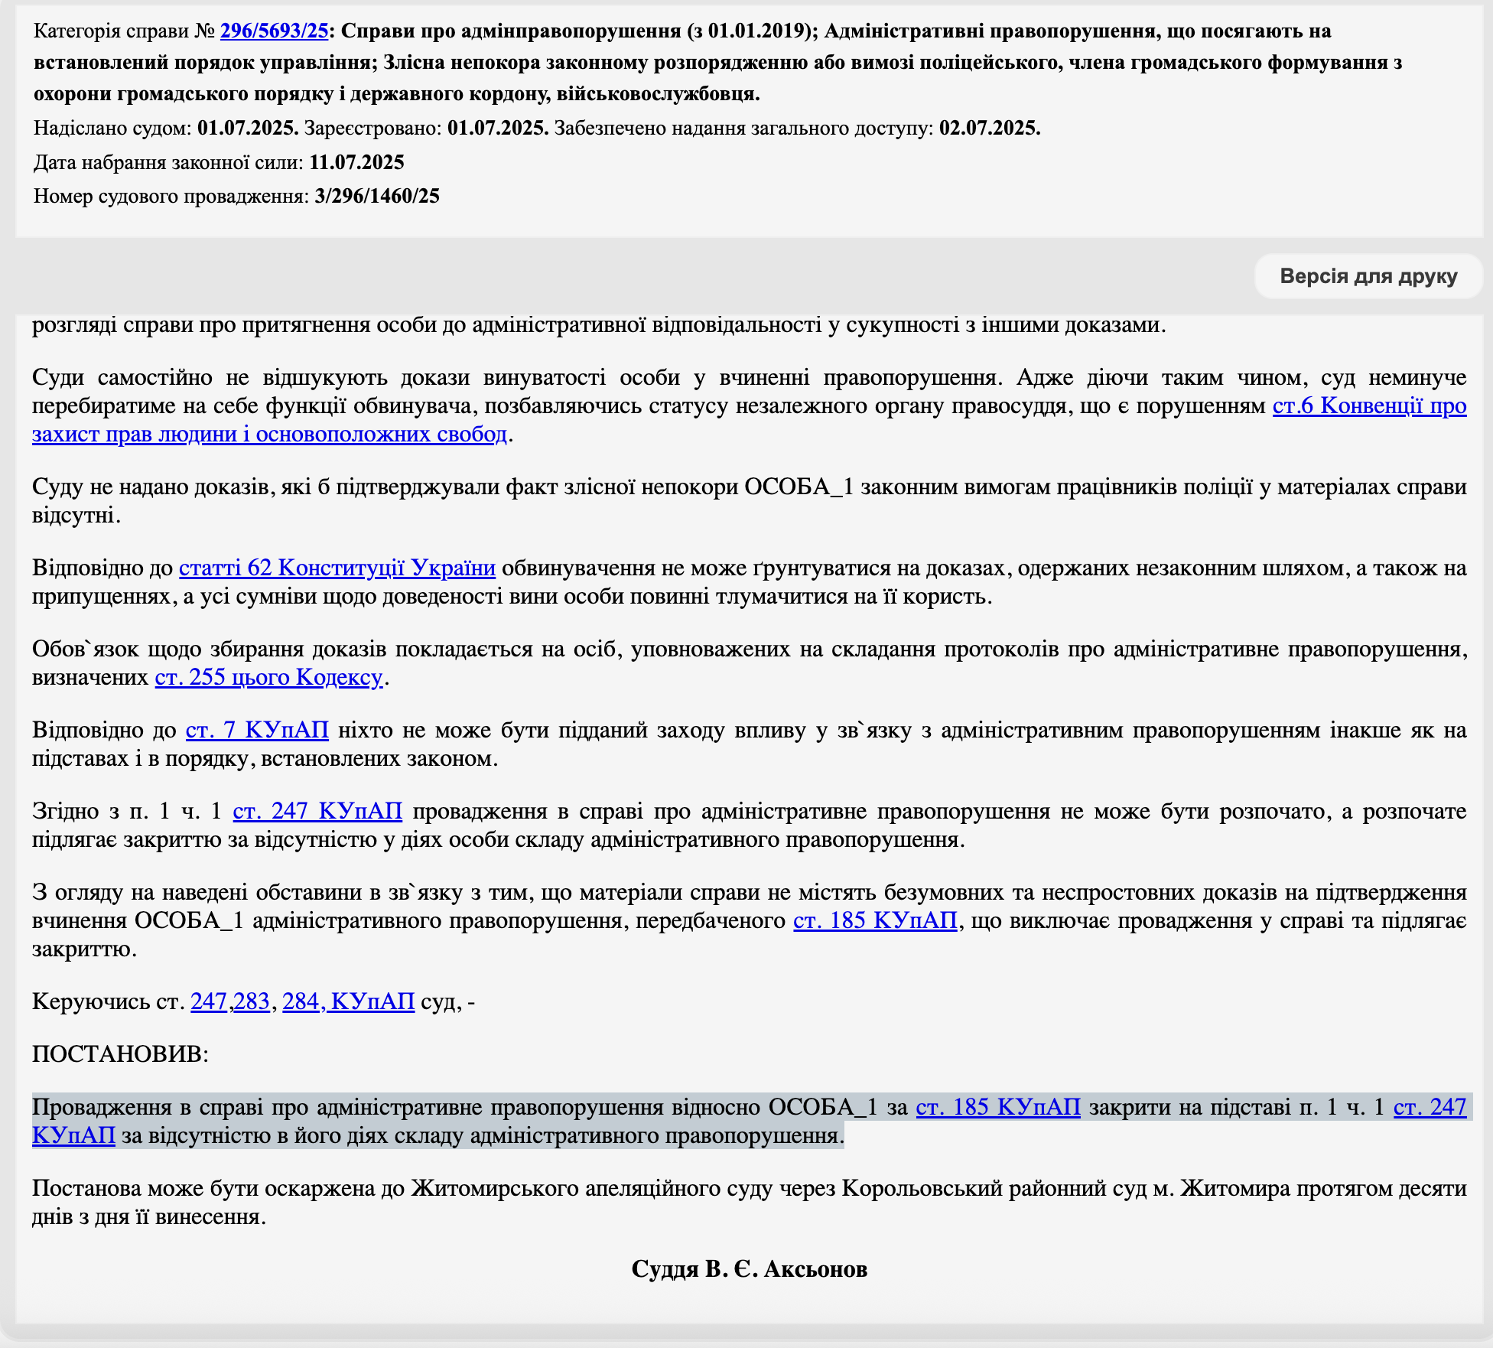Viewport: 1493px width, 1348px height.
Task: Click the public access date 02.07.2025
Action: pyautogui.click(x=989, y=129)
